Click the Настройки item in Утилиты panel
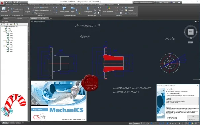The width and height of the screenshot is (200, 125). (x=130, y=8)
